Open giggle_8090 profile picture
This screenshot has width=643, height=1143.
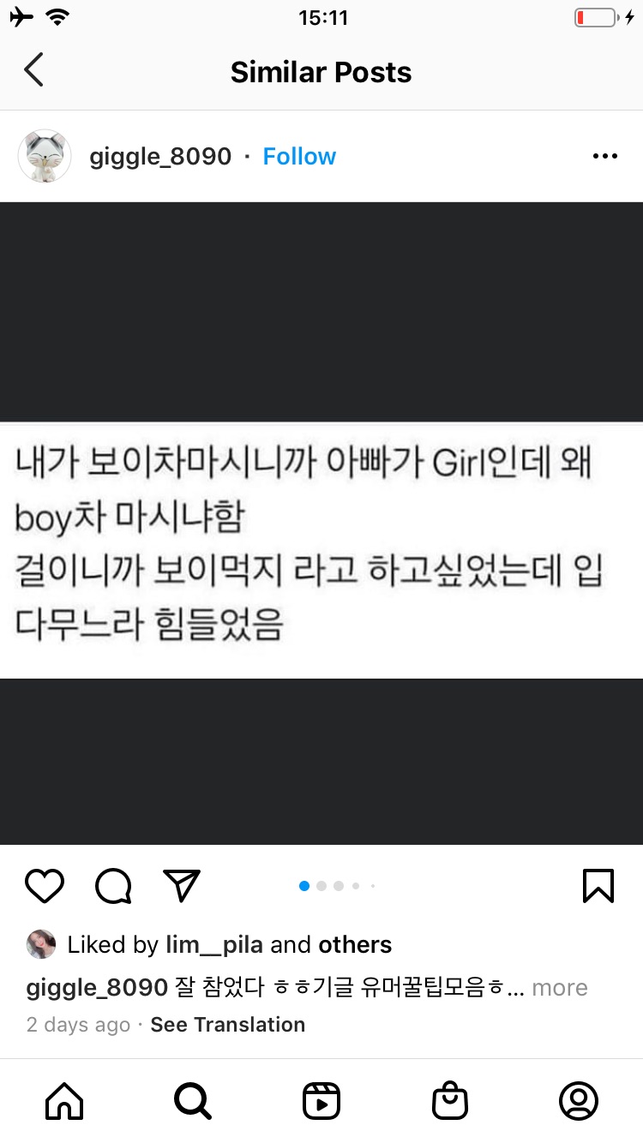pyautogui.click(x=45, y=156)
